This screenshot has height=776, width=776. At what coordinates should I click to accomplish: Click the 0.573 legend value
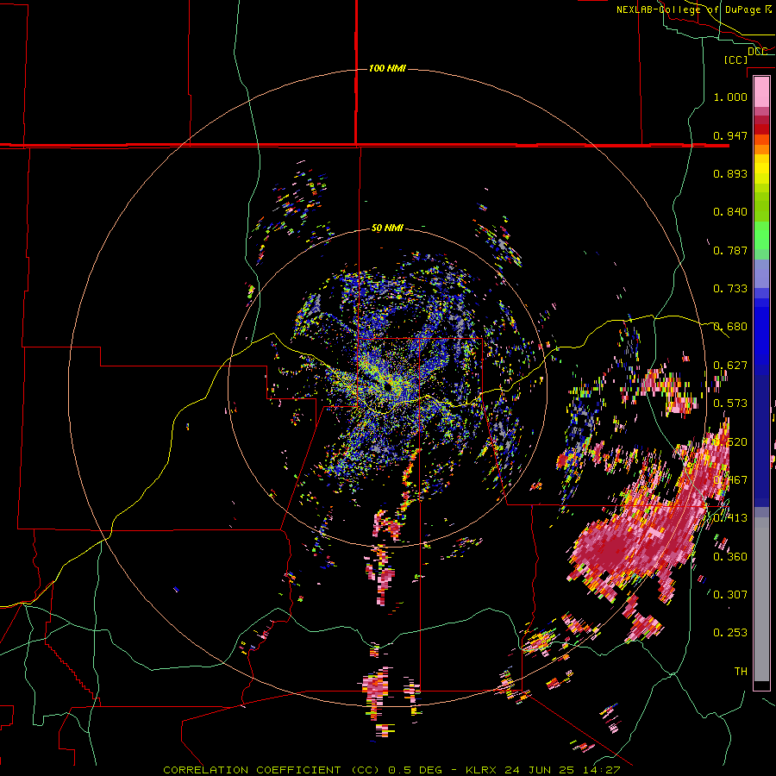(730, 403)
